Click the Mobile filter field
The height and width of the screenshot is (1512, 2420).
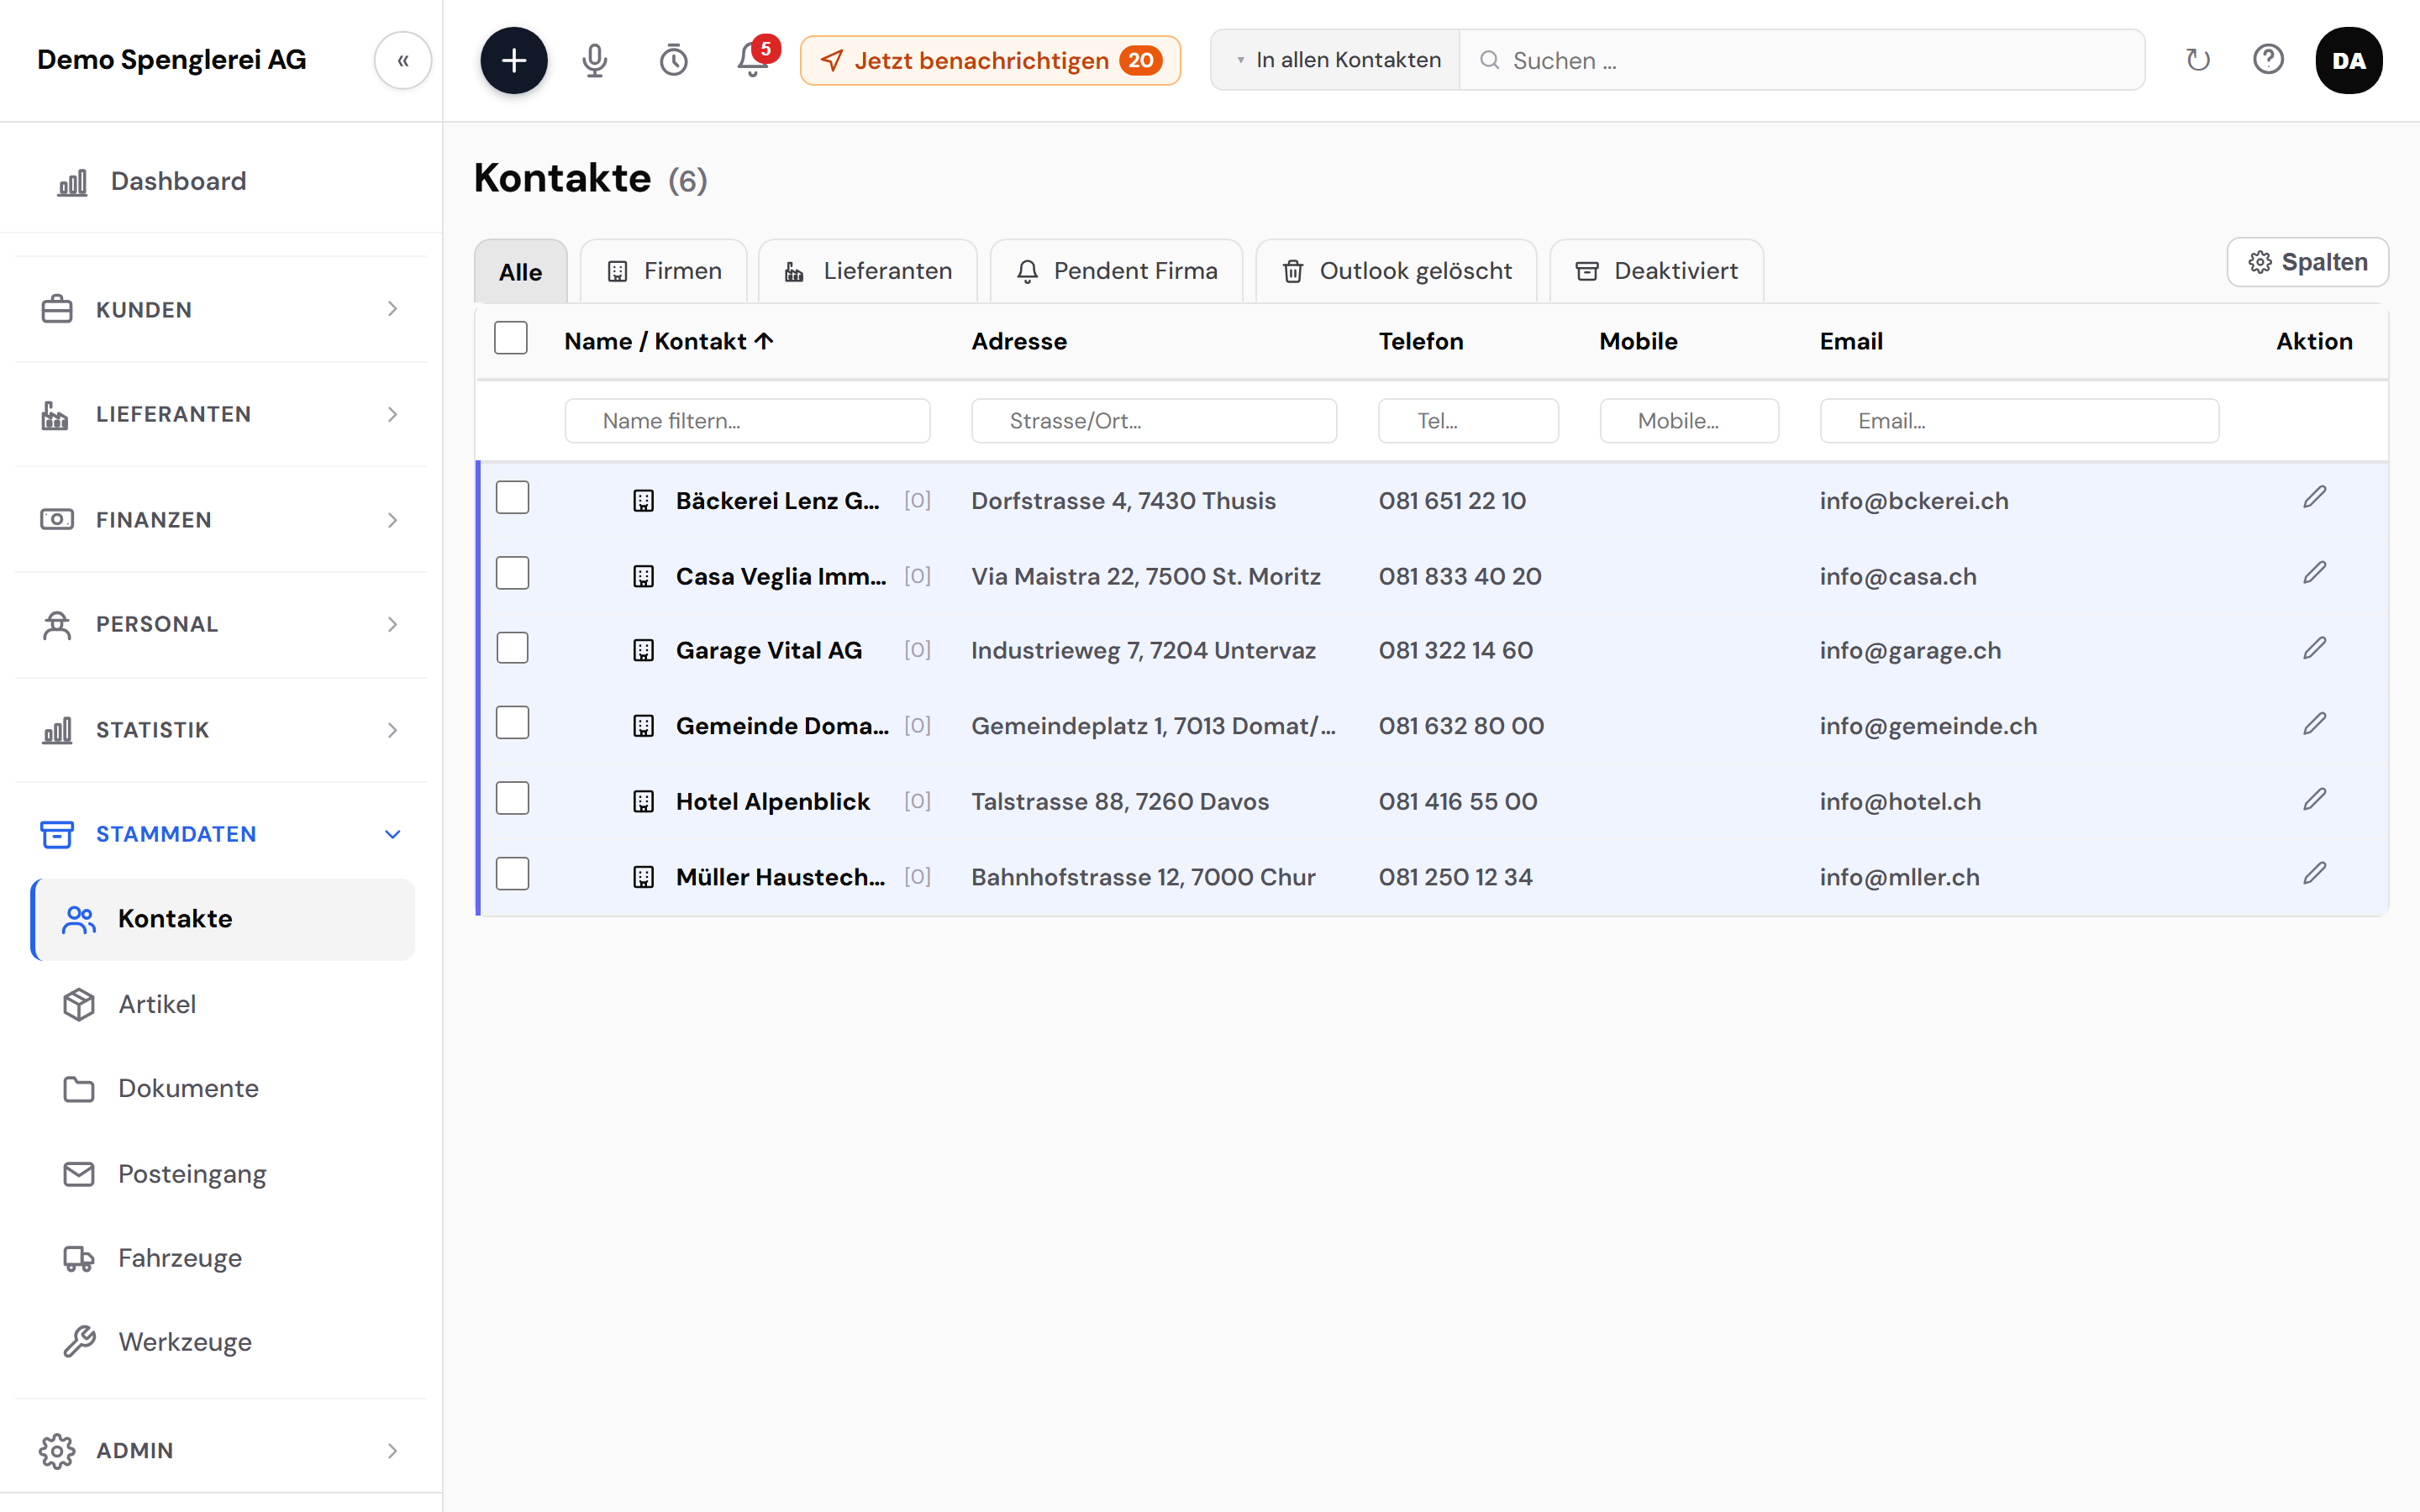(x=1689, y=421)
